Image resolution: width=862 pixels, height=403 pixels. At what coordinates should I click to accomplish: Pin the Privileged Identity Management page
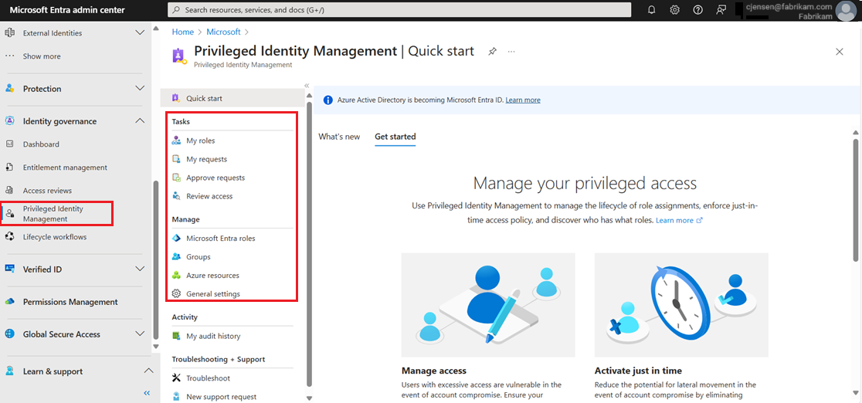click(492, 52)
